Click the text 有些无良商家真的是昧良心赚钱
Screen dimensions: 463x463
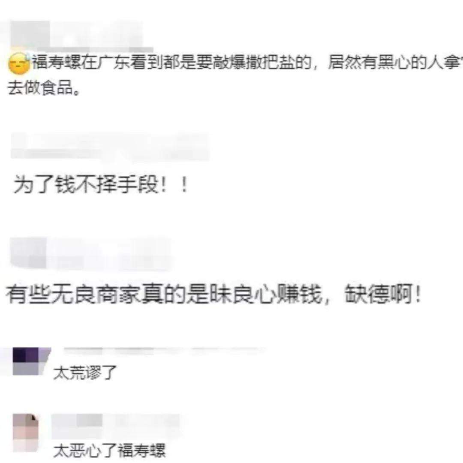pyautogui.click(x=164, y=294)
